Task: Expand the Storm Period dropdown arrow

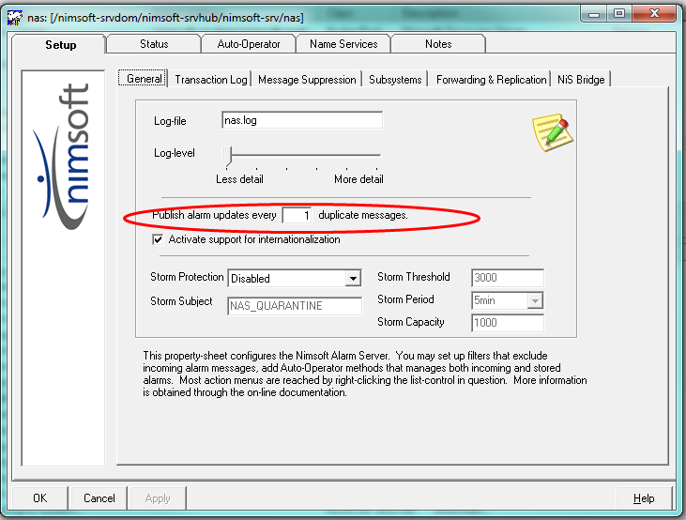Action: pyautogui.click(x=535, y=300)
